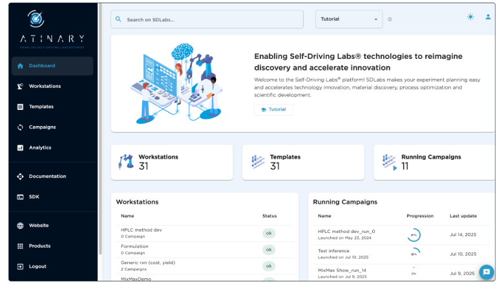Click the Logout exit icon
The height and width of the screenshot is (284, 504).
coord(20,267)
